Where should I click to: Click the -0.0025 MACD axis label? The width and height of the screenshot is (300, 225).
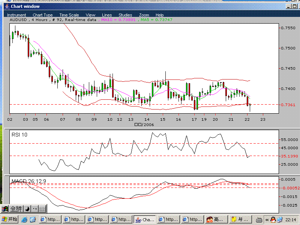tap(289, 205)
